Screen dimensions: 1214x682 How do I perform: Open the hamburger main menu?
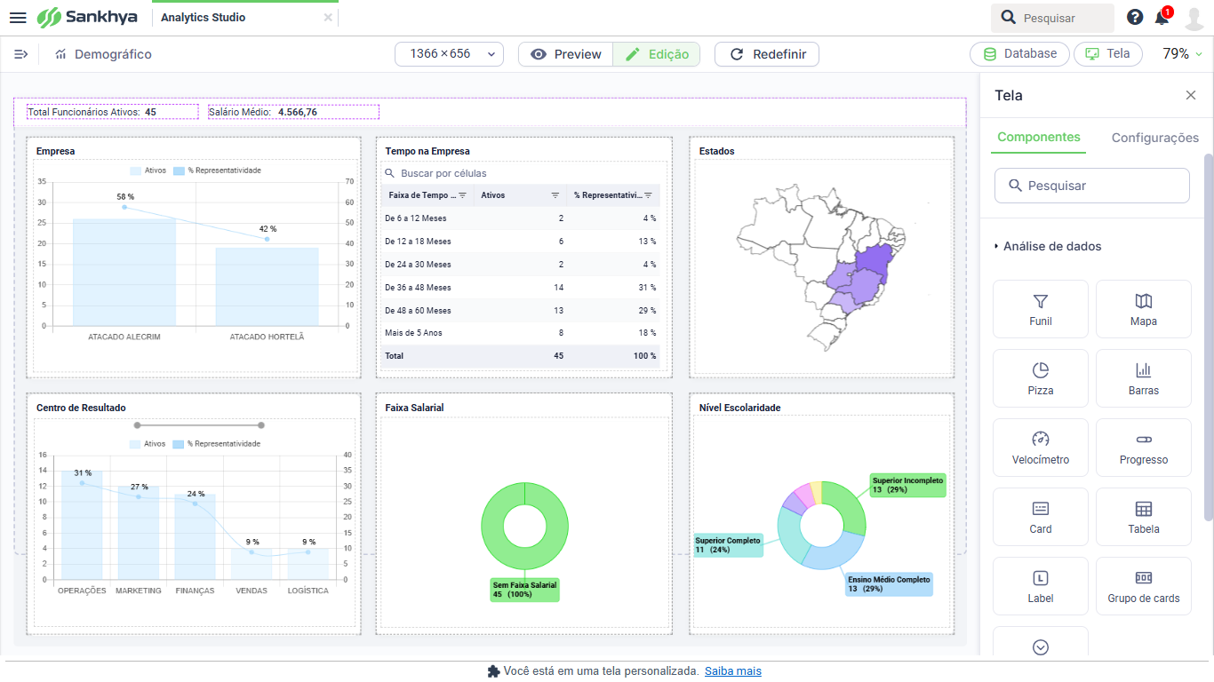click(x=18, y=18)
